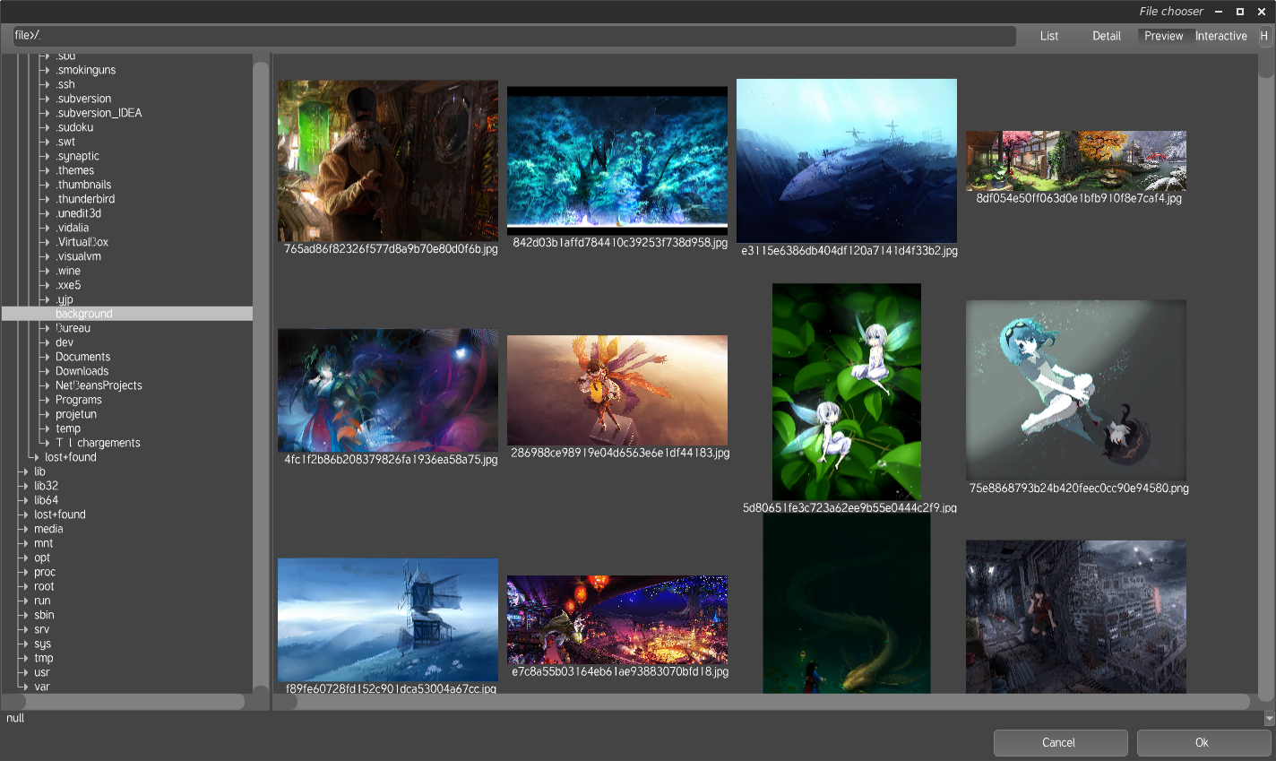The height and width of the screenshot is (761, 1276).
Task: Select the lib32 folder
Action: click(46, 486)
